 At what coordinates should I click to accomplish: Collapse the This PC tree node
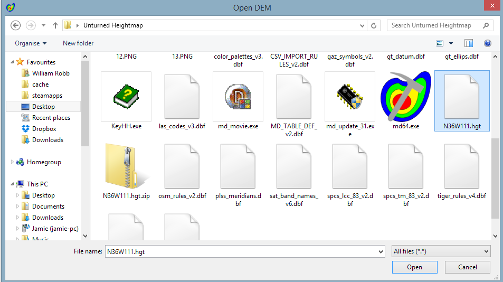(12, 184)
